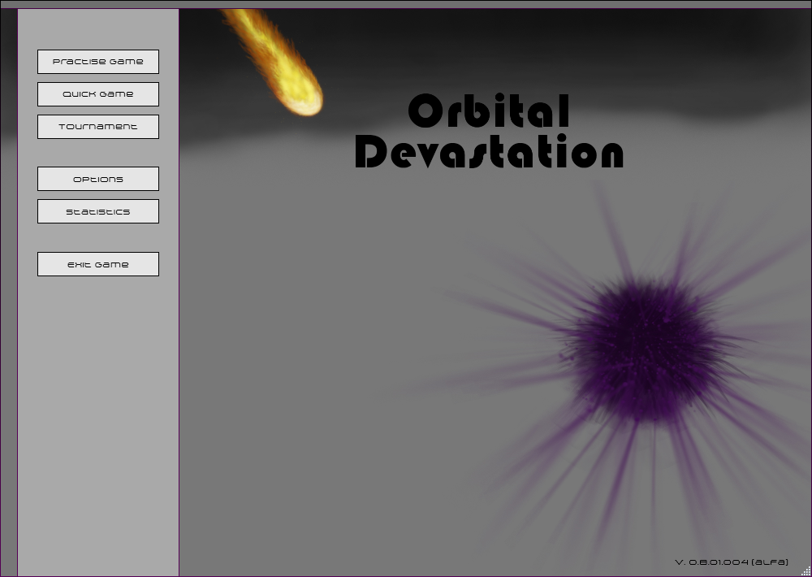Click the version number text v. 0.8.01.004 (alfa)
812x577 pixels.
tap(732, 562)
